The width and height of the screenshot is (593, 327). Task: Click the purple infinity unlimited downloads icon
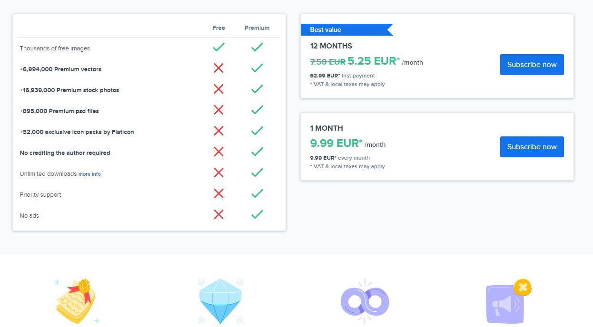[x=365, y=301]
